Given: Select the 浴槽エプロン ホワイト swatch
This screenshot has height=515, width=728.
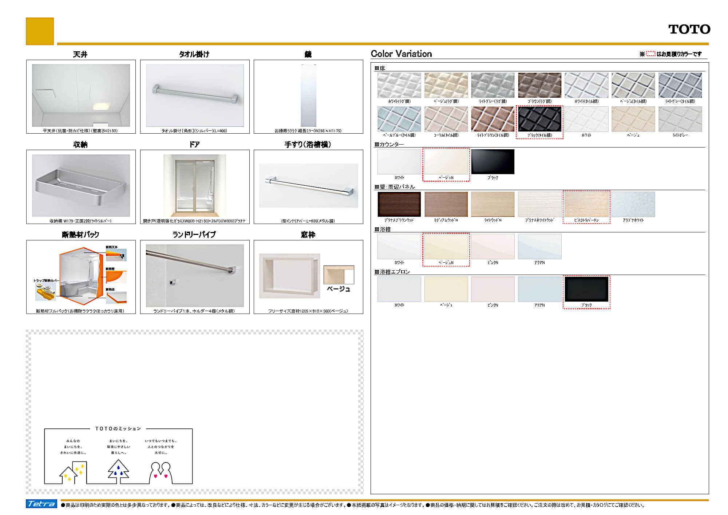Looking at the screenshot, I should [399, 289].
